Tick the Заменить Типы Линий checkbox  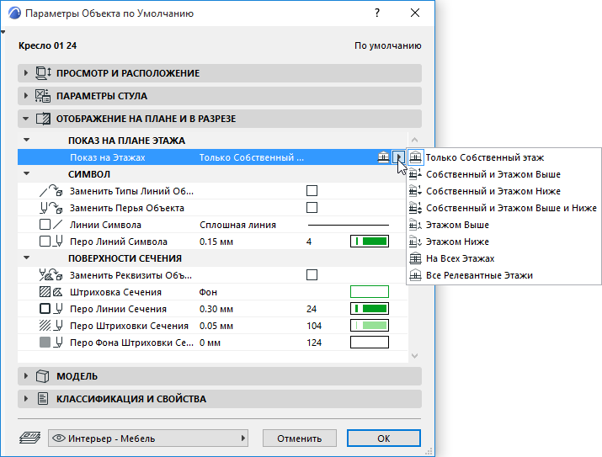tap(312, 191)
